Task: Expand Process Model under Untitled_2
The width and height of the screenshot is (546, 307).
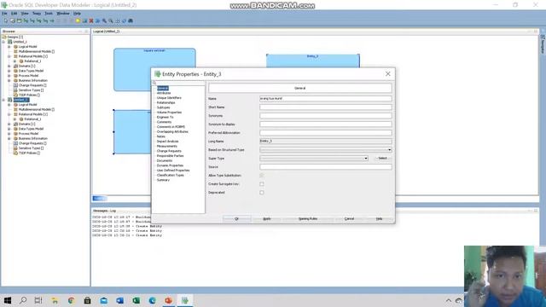Action: tap(9, 134)
